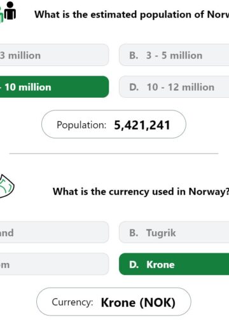The width and height of the screenshot is (229, 320).
Task: Click the Currency: Krone (NOK) result pill
Action: tap(114, 302)
